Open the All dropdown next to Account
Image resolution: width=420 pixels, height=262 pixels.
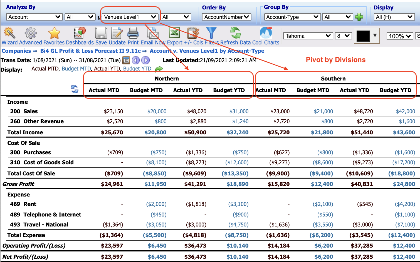point(80,17)
